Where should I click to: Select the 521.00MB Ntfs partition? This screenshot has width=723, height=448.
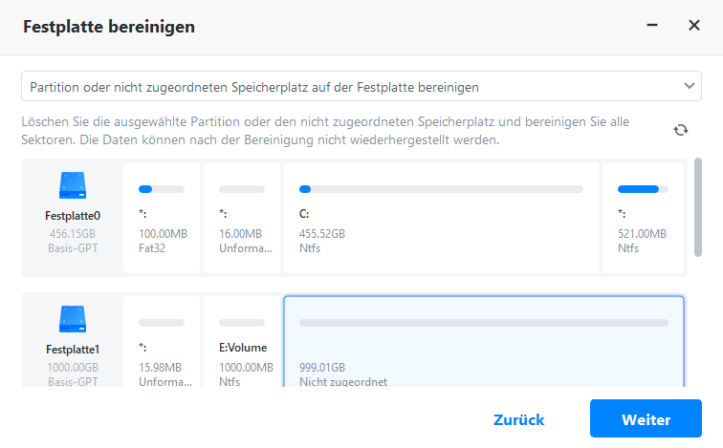pos(643,218)
